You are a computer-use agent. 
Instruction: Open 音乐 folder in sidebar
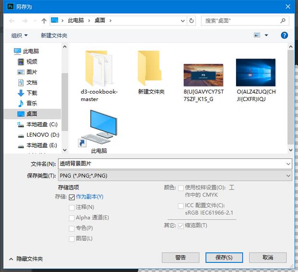[27, 103]
